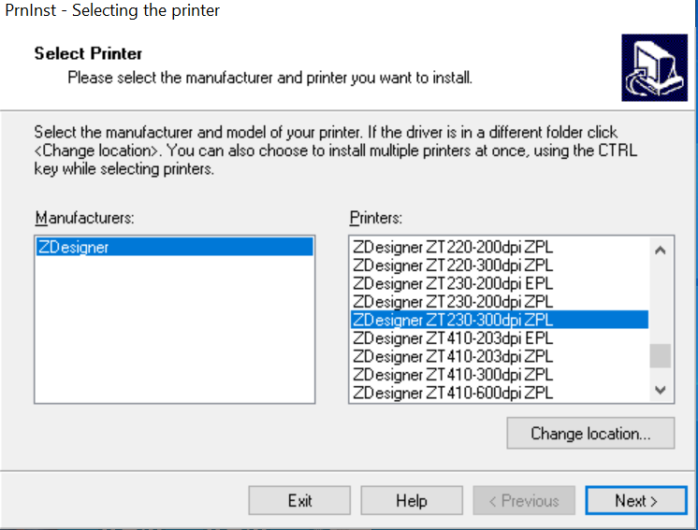Select ZDesigner ZT410-300dpi ZPL printer

tap(453, 375)
